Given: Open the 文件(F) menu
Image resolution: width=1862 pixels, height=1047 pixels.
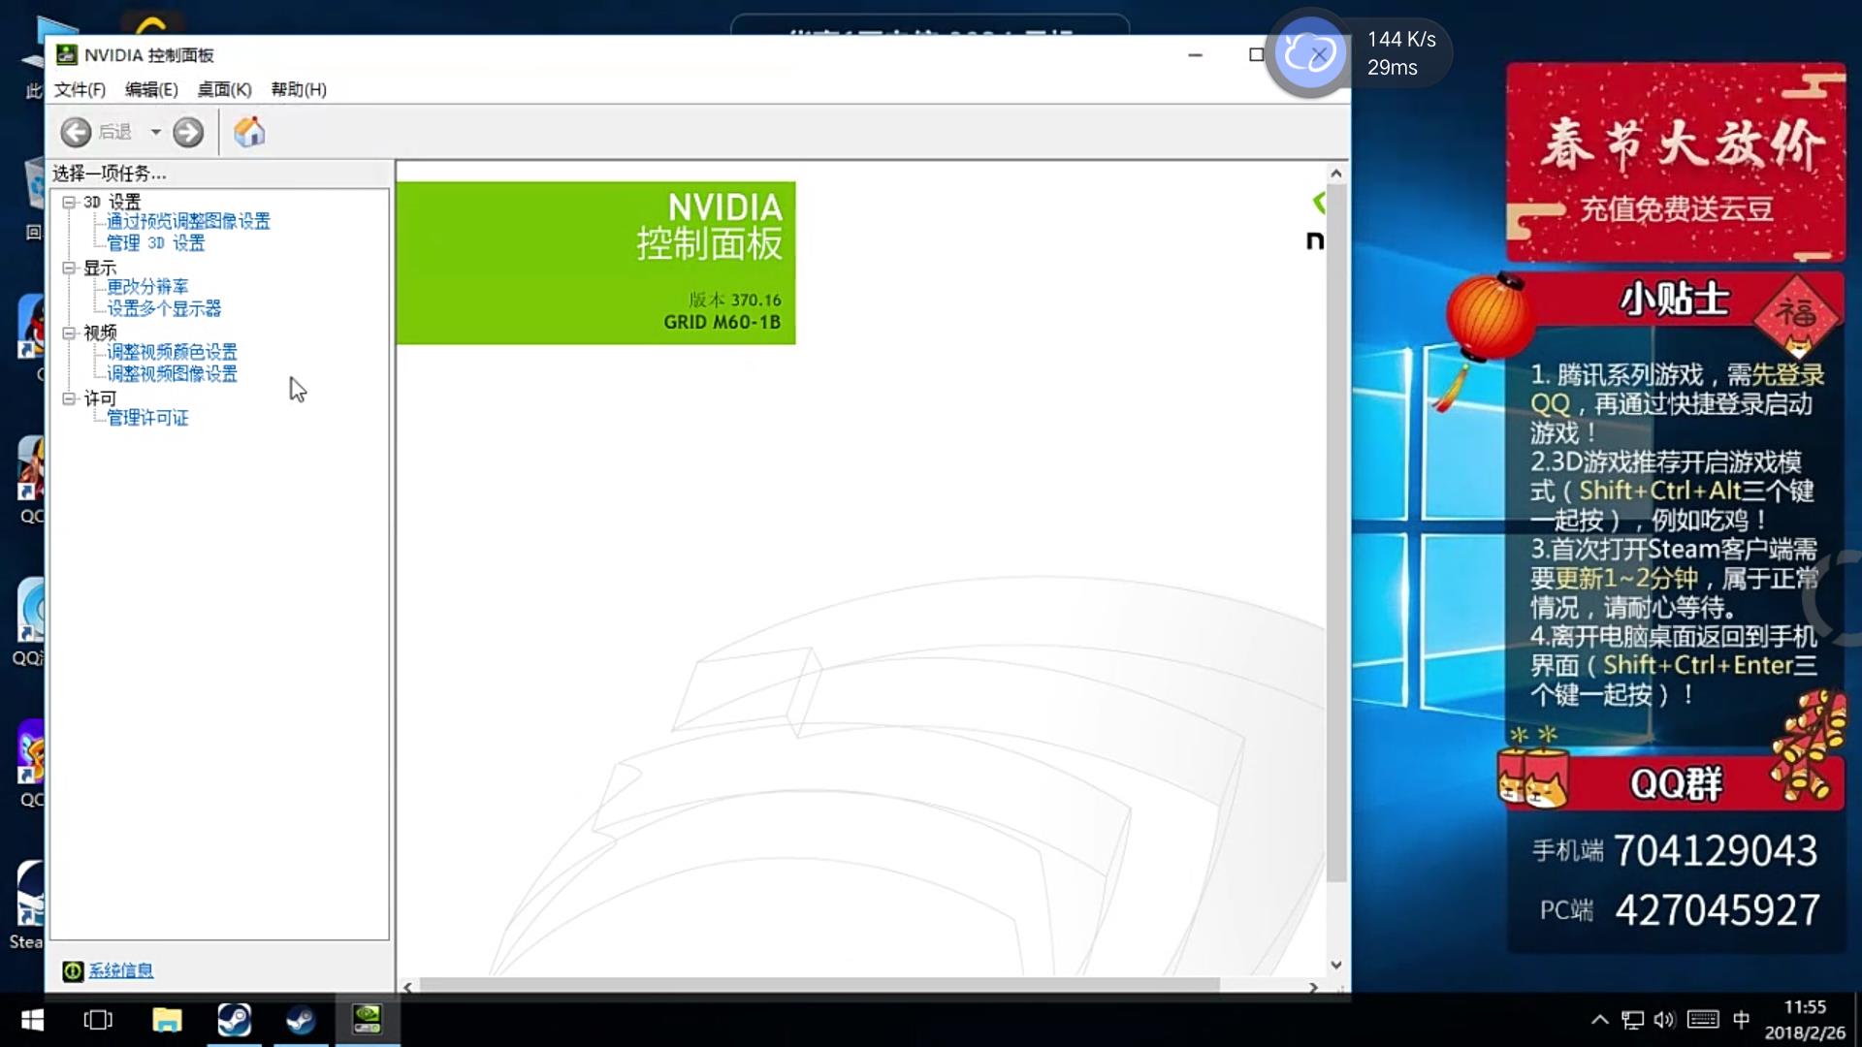Looking at the screenshot, I should point(80,89).
